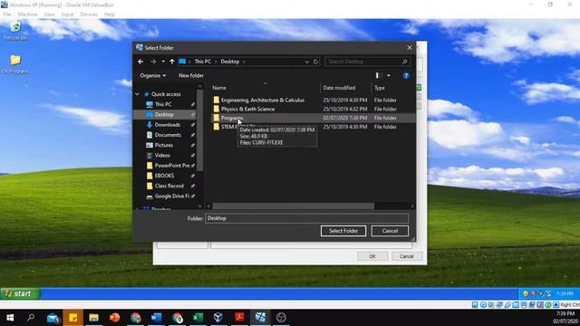Open the programs folder on XP desktop
Screen dimensions: 580x326
15,63
